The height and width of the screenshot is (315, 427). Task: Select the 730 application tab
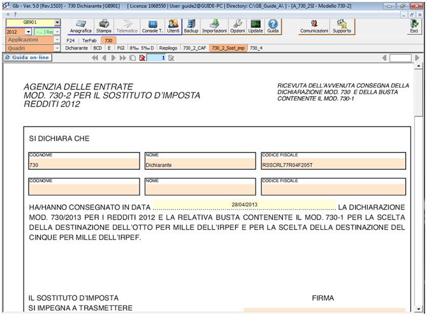tap(108, 41)
